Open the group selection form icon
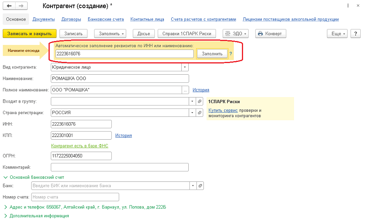Viewport: 365px width, 224px height. [200, 101]
